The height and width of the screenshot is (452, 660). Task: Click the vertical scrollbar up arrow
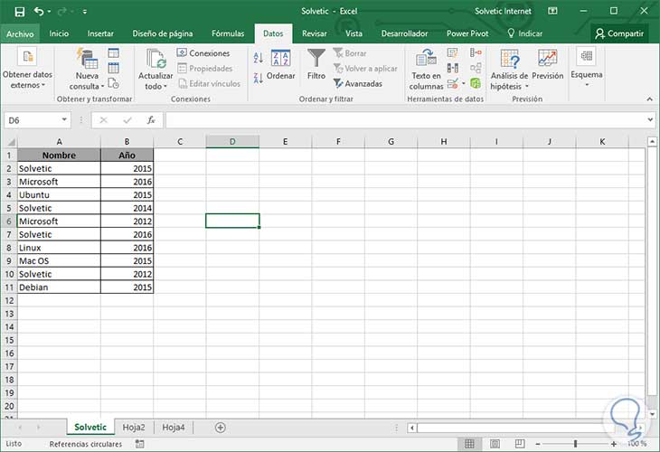coord(652,142)
